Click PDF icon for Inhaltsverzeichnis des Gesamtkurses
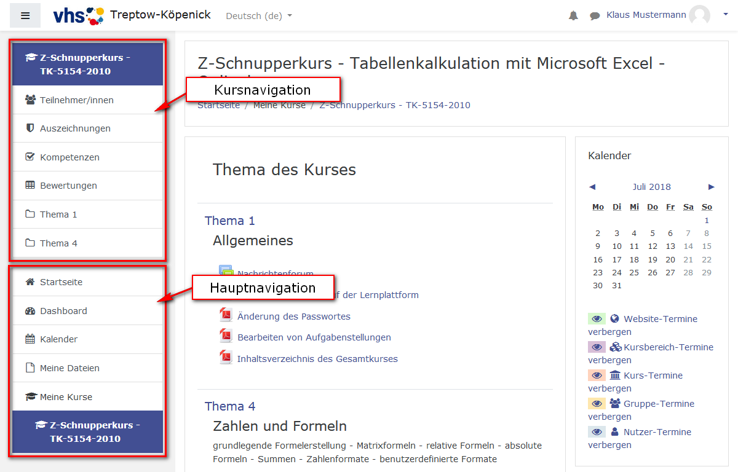Screen dimensions: 738x472 pos(226,358)
